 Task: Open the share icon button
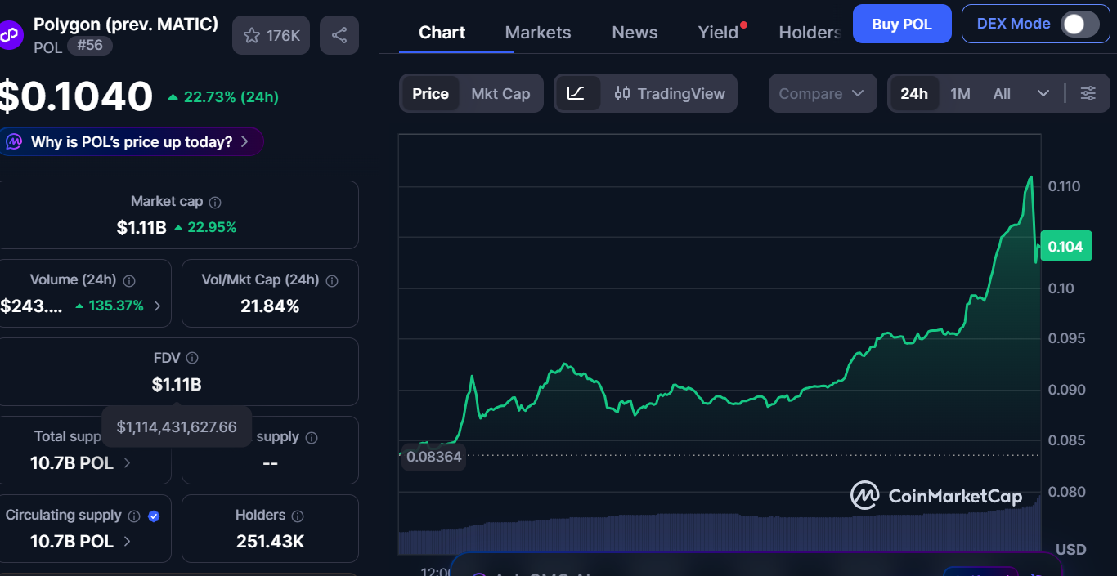(x=339, y=35)
